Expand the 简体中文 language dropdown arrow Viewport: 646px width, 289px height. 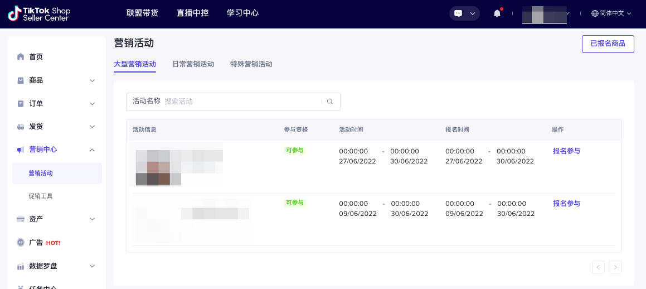tap(629, 13)
